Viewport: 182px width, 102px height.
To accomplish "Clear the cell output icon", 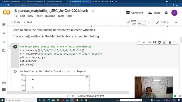I will point(15,72).
